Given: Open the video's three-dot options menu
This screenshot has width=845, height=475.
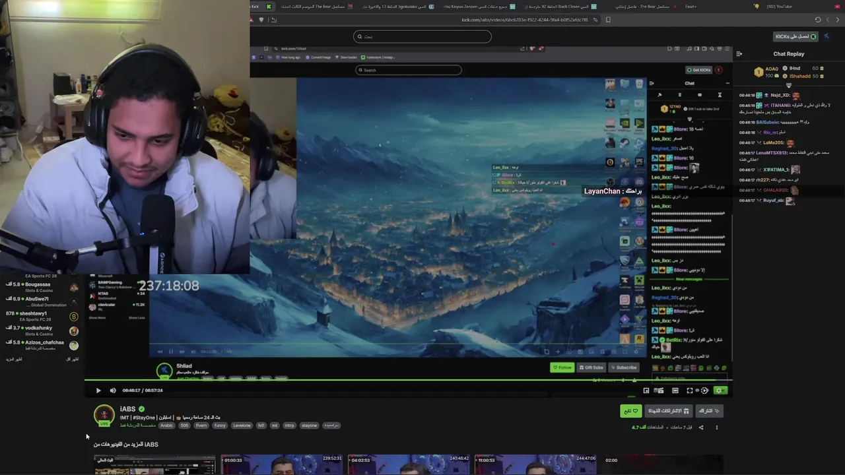Looking at the screenshot, I should [717, 427].
